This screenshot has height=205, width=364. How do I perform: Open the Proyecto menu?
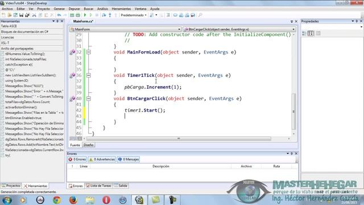point(43,9)
